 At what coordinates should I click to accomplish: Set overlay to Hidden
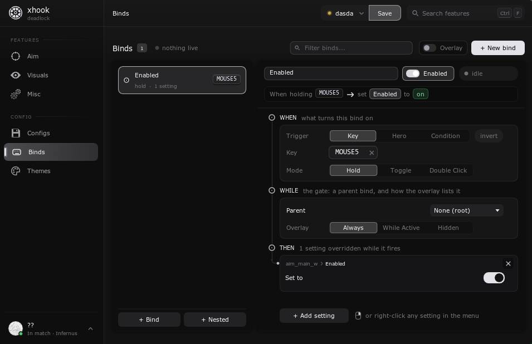click(448, 228)
